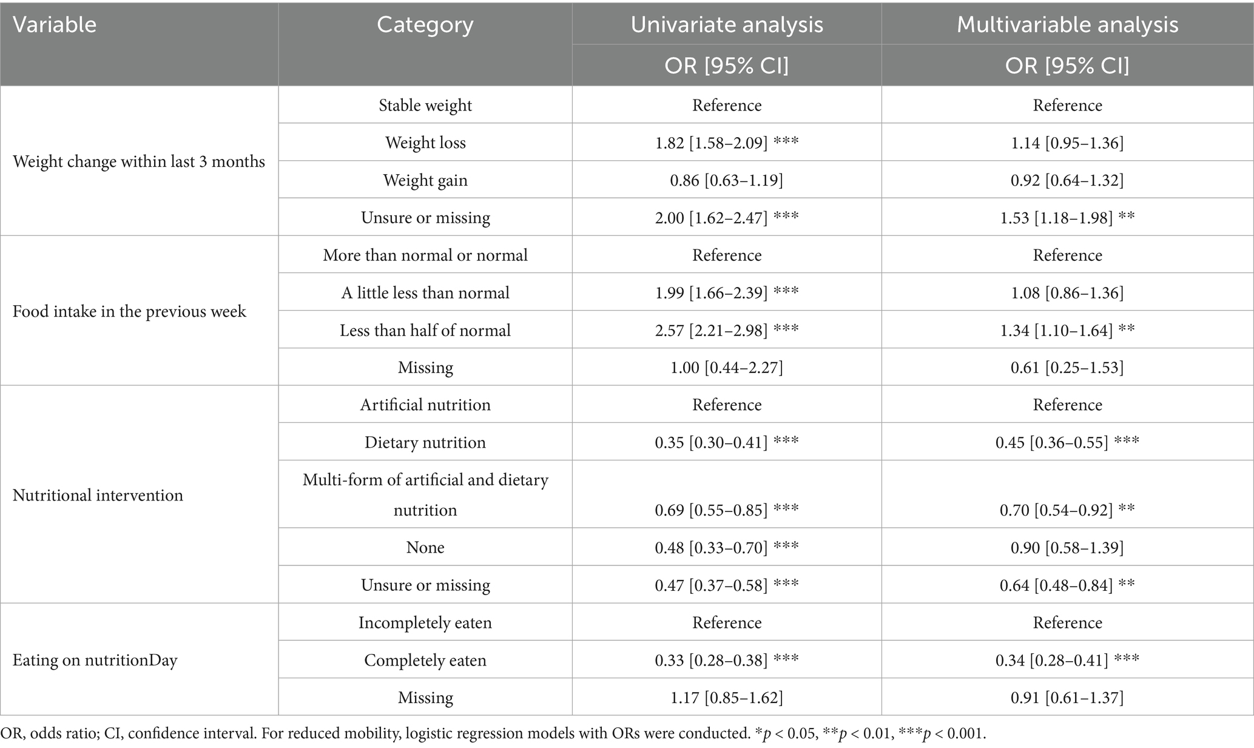This screenshot has height=748, width=1254.
Task: Click Multi-form of artificial and dietary nutrition
Action: [x=425, y=494]
